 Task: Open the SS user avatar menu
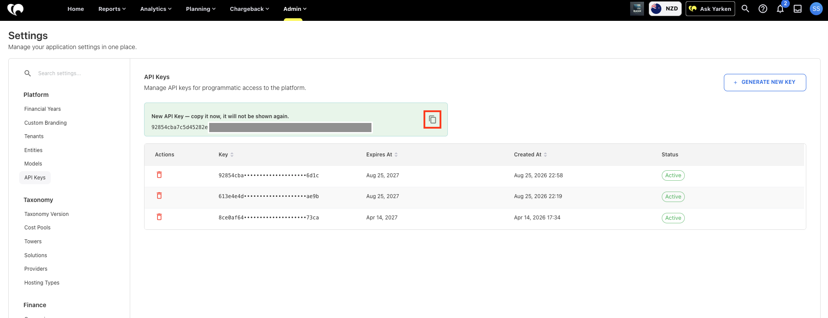pyautogui.click(x=816, y=9)
